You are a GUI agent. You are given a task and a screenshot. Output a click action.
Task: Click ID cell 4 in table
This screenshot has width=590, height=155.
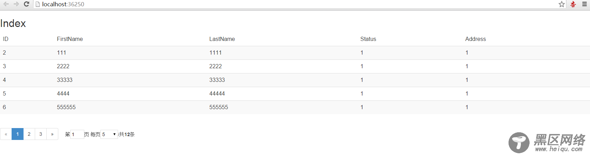coord(4,80)
